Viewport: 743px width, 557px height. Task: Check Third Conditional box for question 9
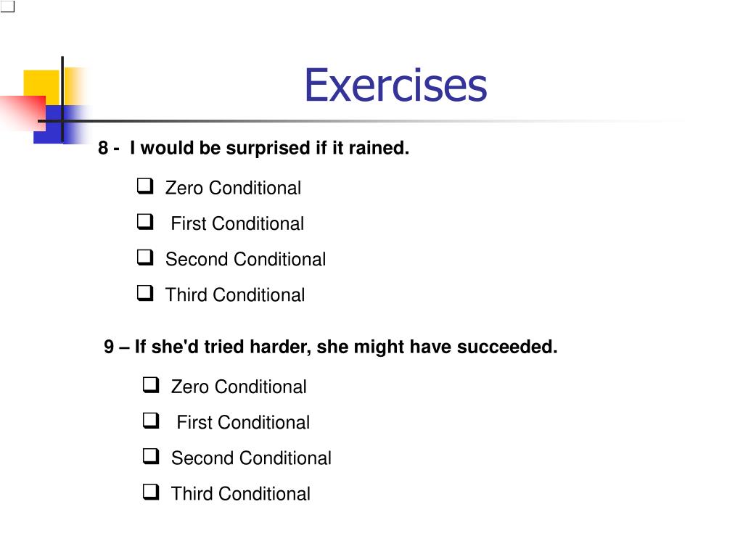pyautogui.click(x=151, y=492)
